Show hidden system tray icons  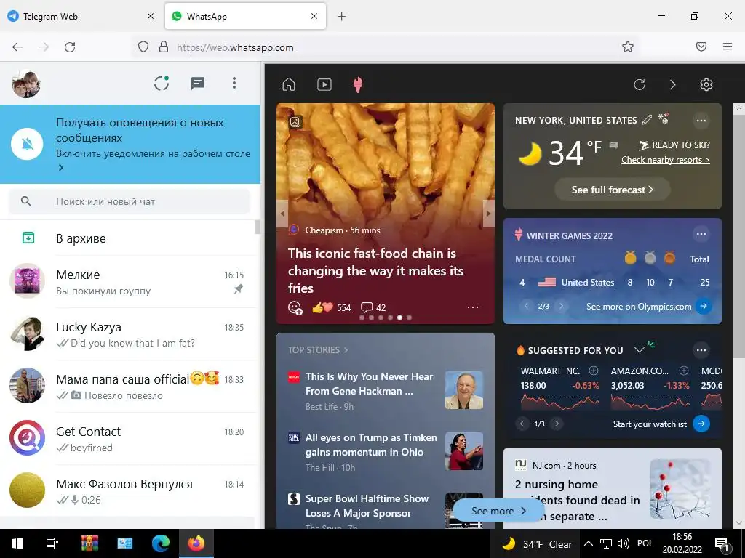(x=588, y=543)
